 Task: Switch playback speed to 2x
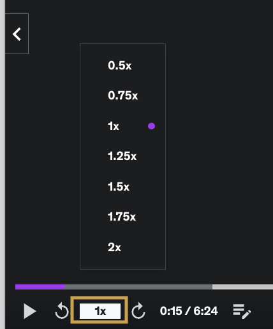pyautogui.click(x=114, y=247)
